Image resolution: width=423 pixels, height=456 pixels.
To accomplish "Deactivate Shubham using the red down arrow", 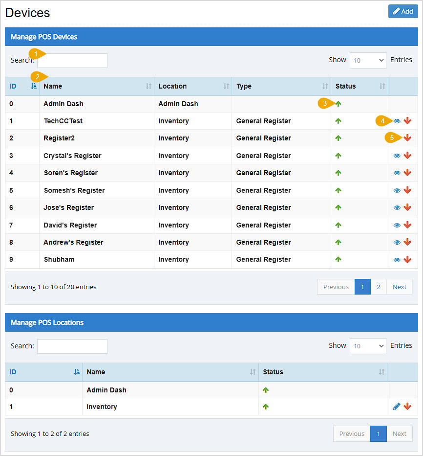I will [407, 259].
